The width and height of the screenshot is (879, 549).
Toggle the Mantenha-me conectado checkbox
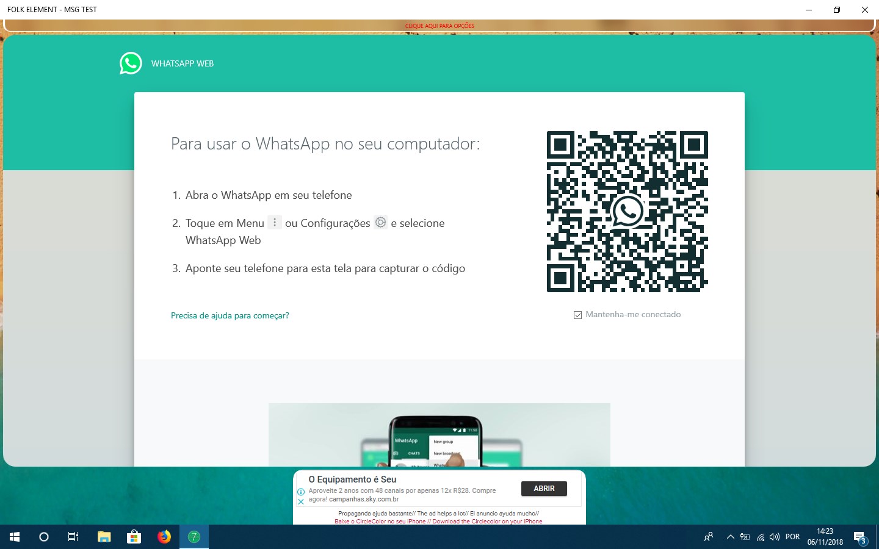577,315
